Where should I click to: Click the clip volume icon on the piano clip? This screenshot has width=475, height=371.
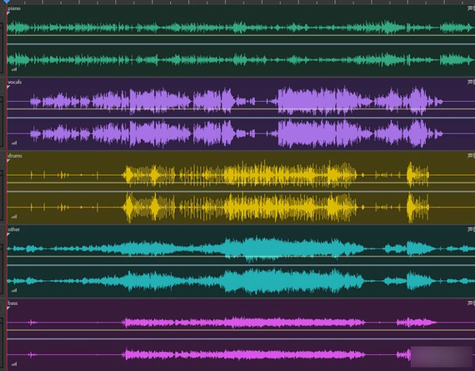[x=14, y=69]
